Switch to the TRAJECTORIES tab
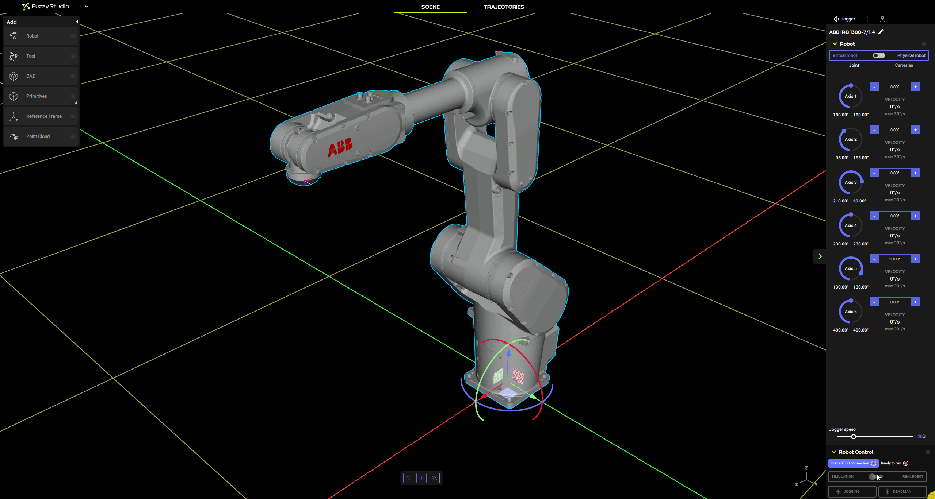935x499 pixels. [x=504, y=7]
